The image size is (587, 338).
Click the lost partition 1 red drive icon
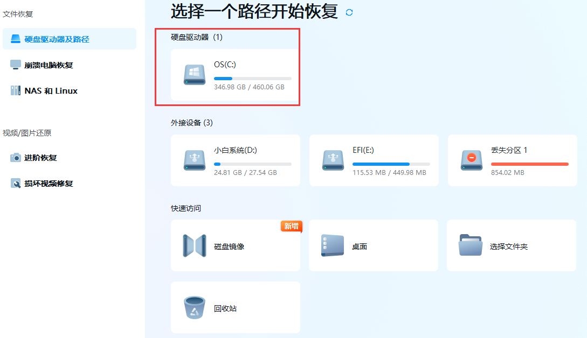pyautogui.click(x=471, y=160)
